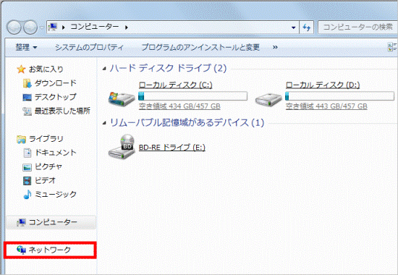Click the Back navigation arrow button
Screen dimensions: 398x275
[14, 27]
